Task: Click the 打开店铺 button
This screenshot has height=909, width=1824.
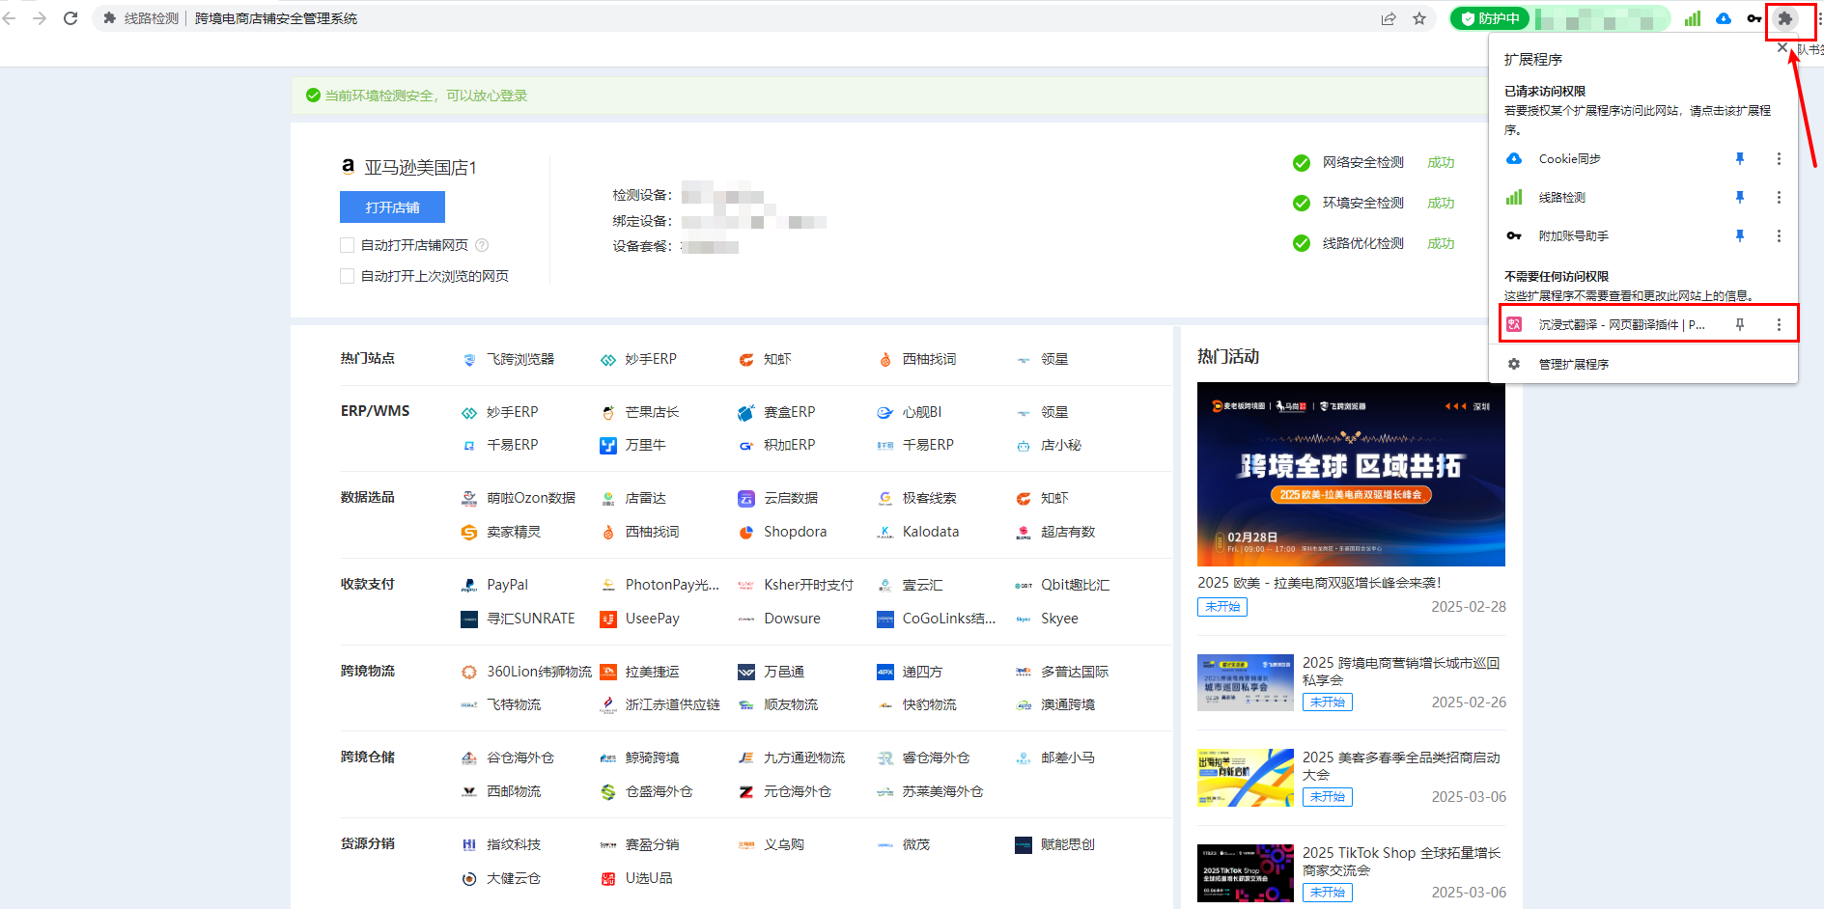Action: pyautogui.click(x=392, y=207)
